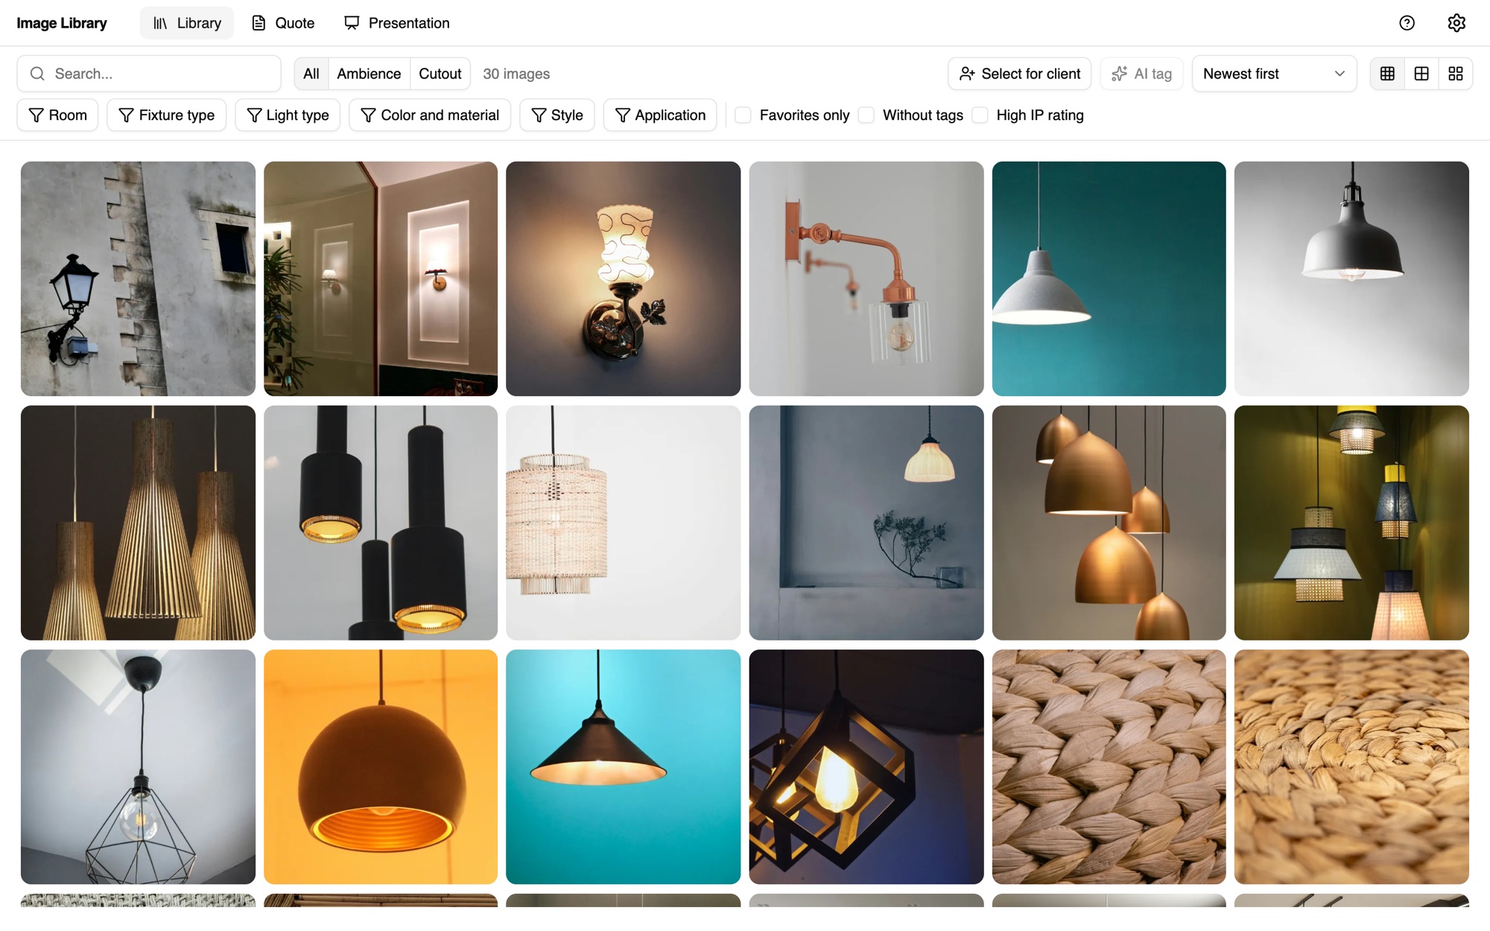Open the rattan drum pendant photo

[x=624, y=523]
